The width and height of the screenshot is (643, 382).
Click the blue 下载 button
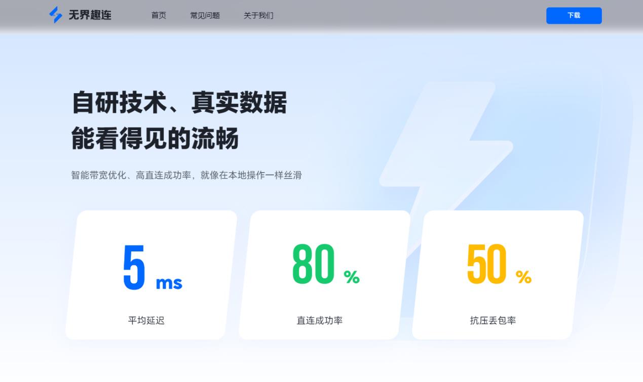pos(574,15)
